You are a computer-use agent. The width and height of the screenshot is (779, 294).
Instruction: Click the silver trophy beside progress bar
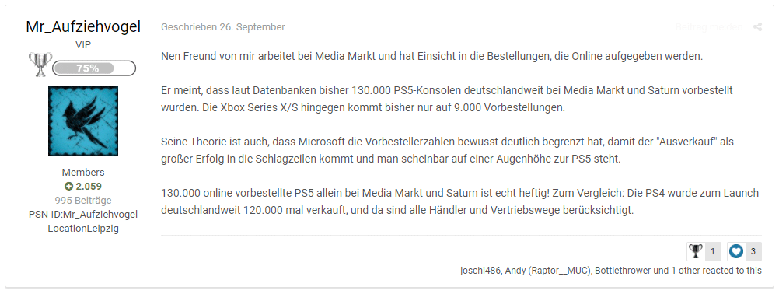(x=40, y=65)
